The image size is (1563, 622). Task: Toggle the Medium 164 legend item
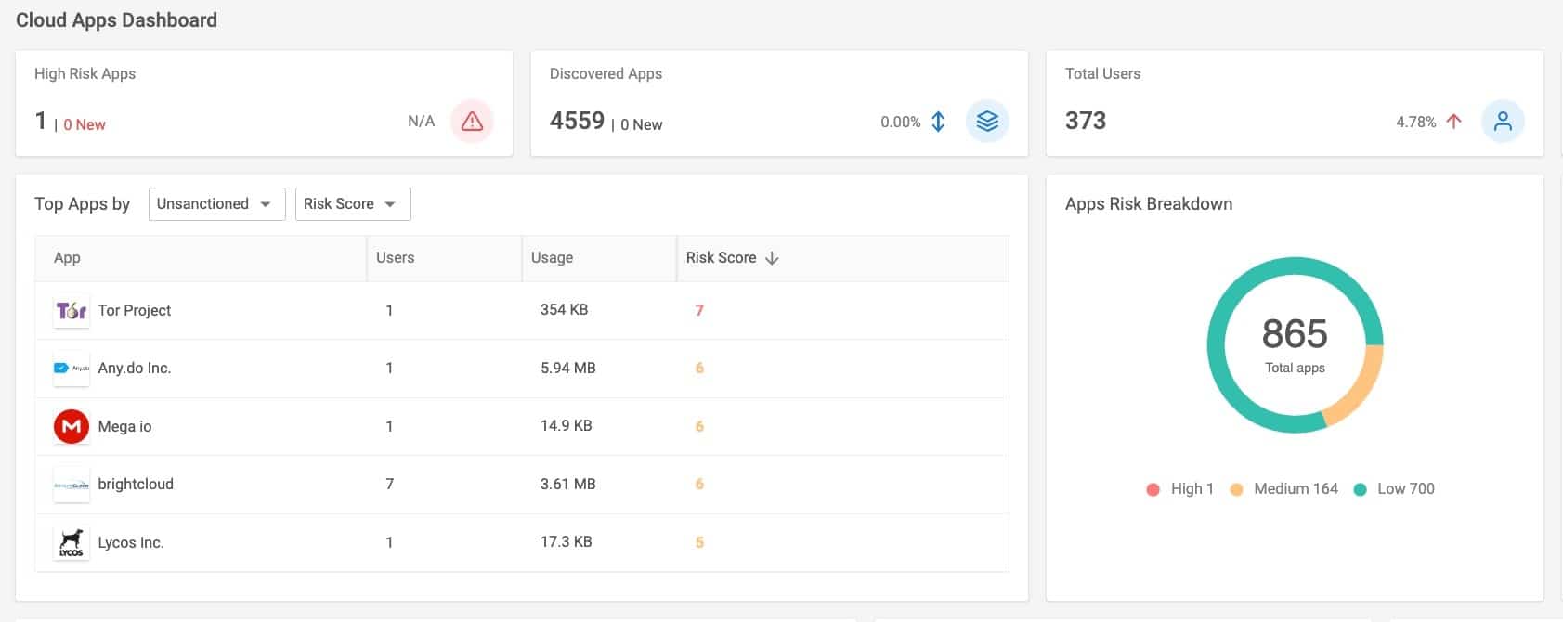point(1284,489)
